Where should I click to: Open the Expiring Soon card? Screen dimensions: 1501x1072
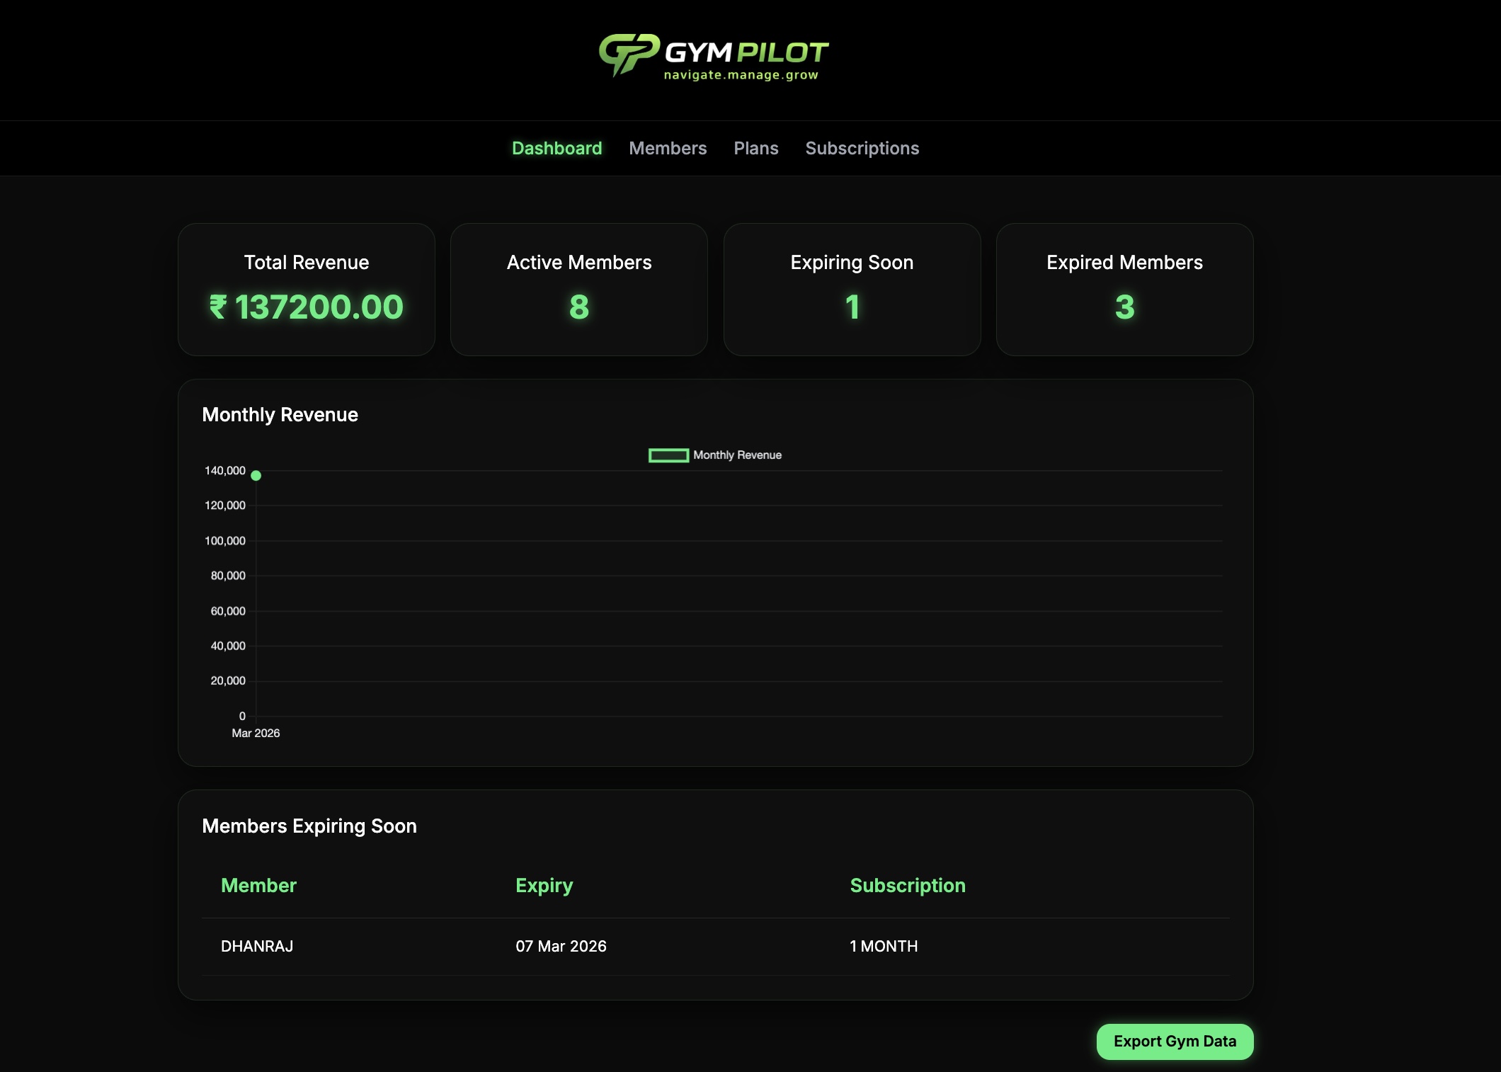pyautogui.click(x=852, y=290)
